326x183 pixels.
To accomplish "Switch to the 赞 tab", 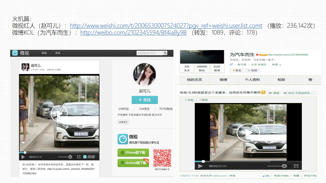I will 310,80.
